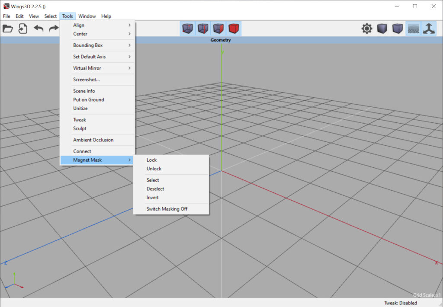
Task: Open the Select menu
Action: point(50,16)
